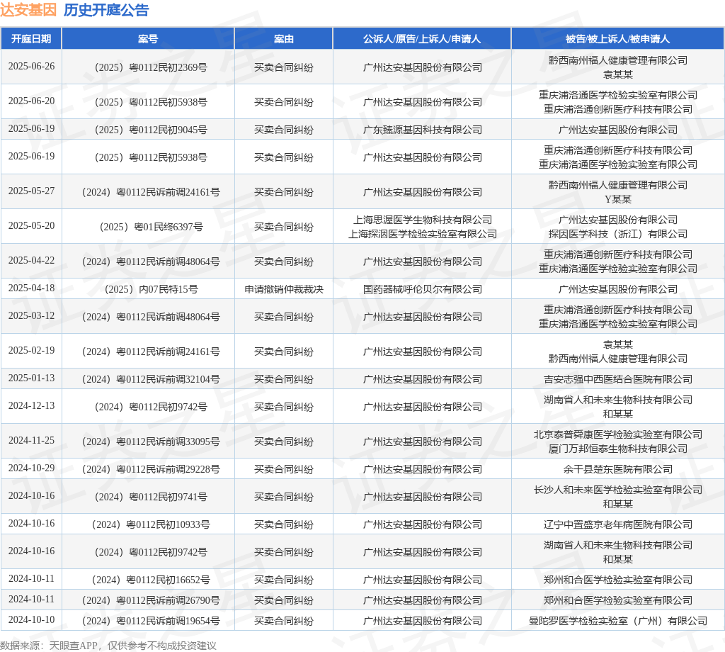Click the date 2024-10-29

pos(31,468)
